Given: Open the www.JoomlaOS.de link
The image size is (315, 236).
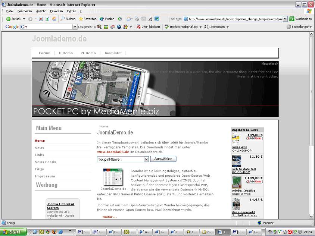Looking at the screenshot, I should point(113,152).
